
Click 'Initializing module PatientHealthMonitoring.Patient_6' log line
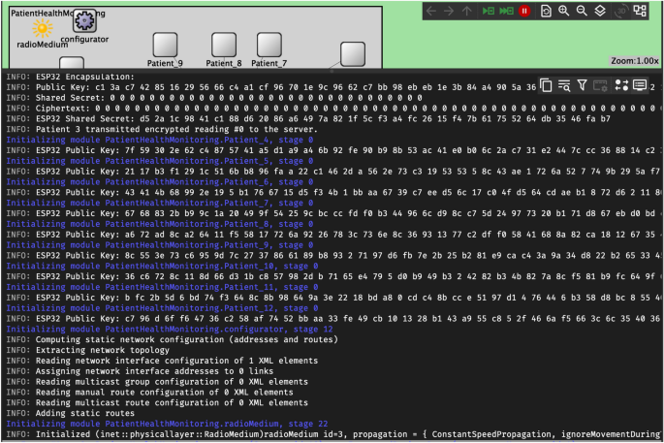(x=160, y=182)
